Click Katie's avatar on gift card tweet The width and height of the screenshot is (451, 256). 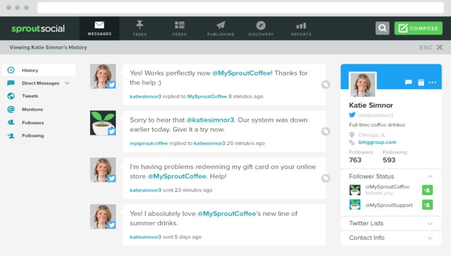pyautogui.click(x=103, y=170)
